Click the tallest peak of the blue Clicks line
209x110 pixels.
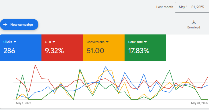106,67
